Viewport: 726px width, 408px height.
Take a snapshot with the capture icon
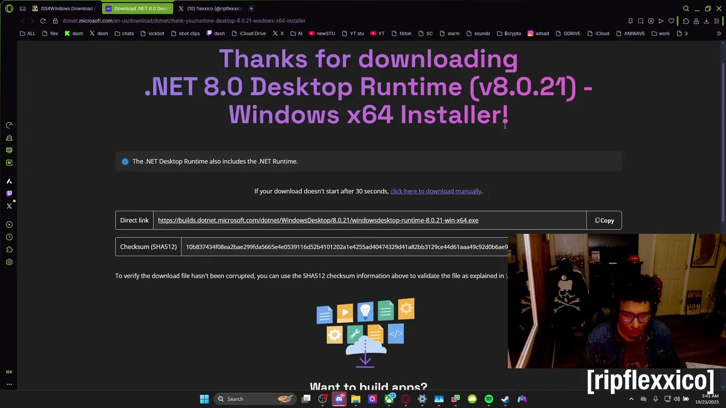(640, 21)
